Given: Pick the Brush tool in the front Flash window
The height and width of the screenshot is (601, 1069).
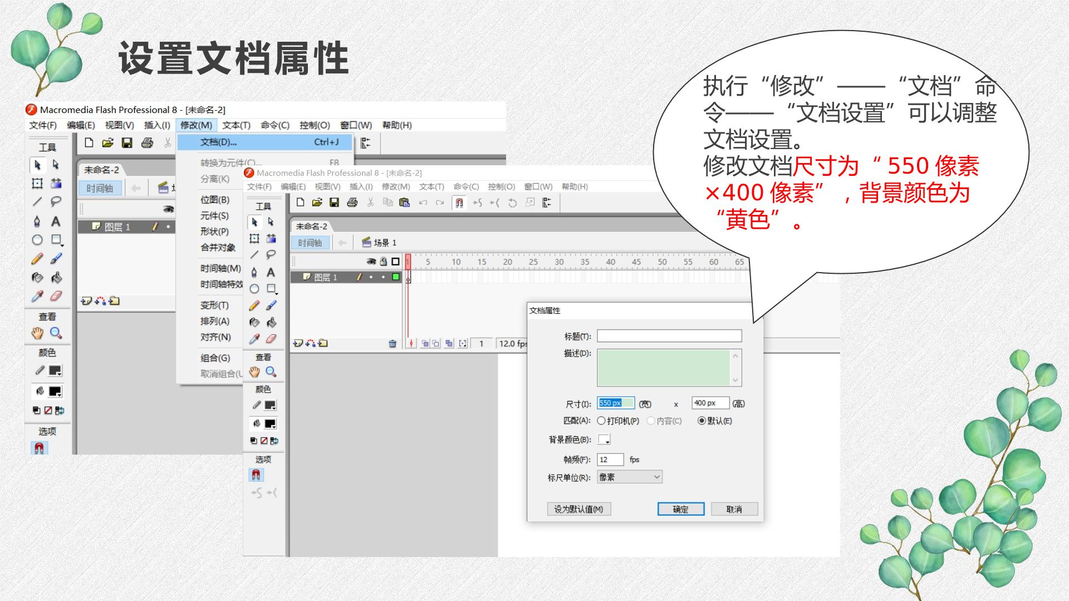Looking at the screenshot, I should pos(271,306).
